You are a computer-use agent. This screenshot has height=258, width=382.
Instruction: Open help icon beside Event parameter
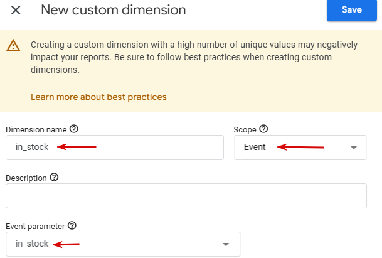[72, 225]
